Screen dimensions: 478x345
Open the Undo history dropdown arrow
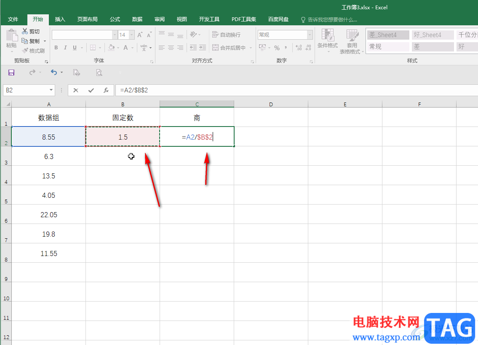tap(61, 73)
